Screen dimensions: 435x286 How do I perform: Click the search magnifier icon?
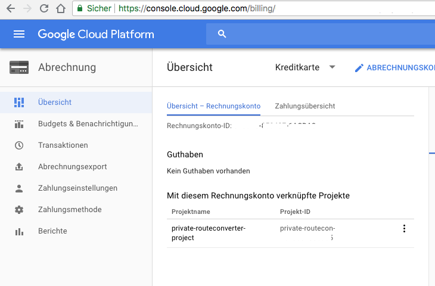[222, 34]
